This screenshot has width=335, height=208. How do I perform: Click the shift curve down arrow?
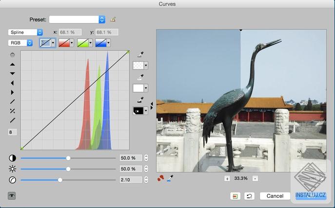12,74
